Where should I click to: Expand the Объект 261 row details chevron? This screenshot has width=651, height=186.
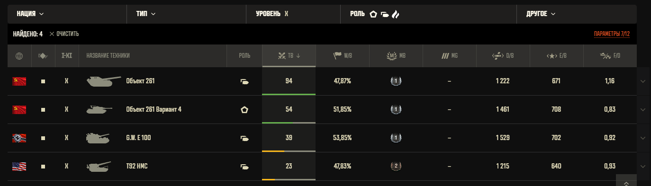[x=643, y=81]
